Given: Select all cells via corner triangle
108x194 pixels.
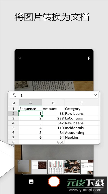Looking at the screenshot, I should pyautogui.click(x=14, y=103).
